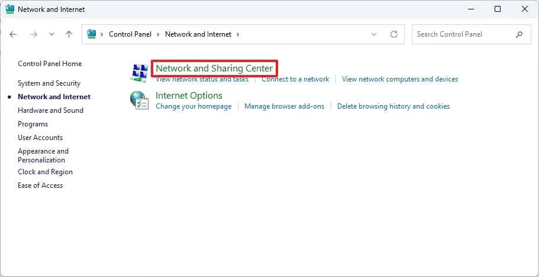Open recent locations dropdown chevron
This screenshot has width=539, height=277.
(51, 34)
